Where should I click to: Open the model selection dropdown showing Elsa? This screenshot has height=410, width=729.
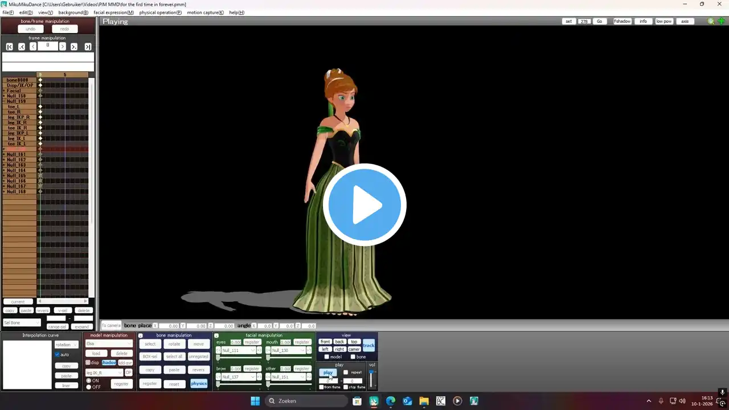pos(109,344)
